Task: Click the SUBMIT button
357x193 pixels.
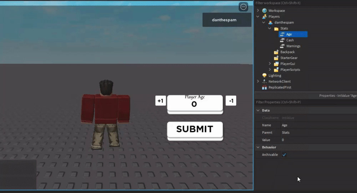Action: point(195,131)
